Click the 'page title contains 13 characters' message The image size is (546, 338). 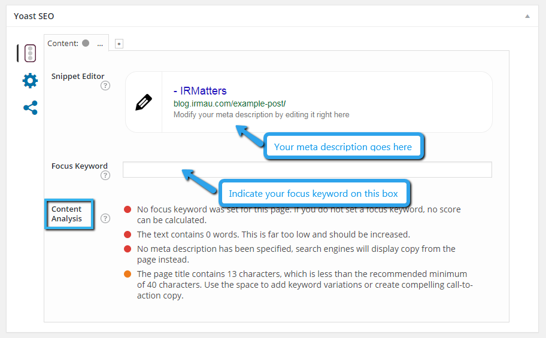(x=305, y=284)
